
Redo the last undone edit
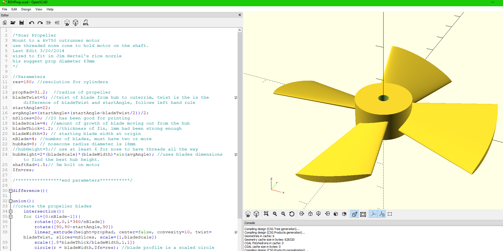point(40,23)
